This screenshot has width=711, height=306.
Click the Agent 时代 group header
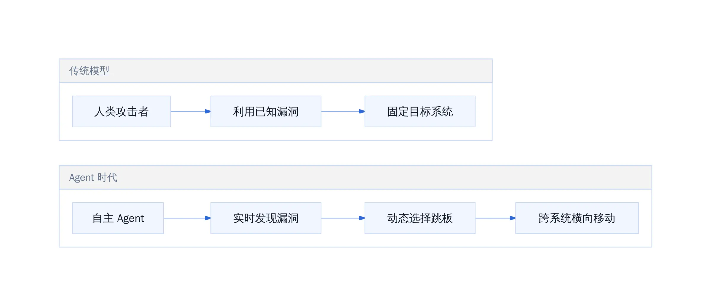355,178
